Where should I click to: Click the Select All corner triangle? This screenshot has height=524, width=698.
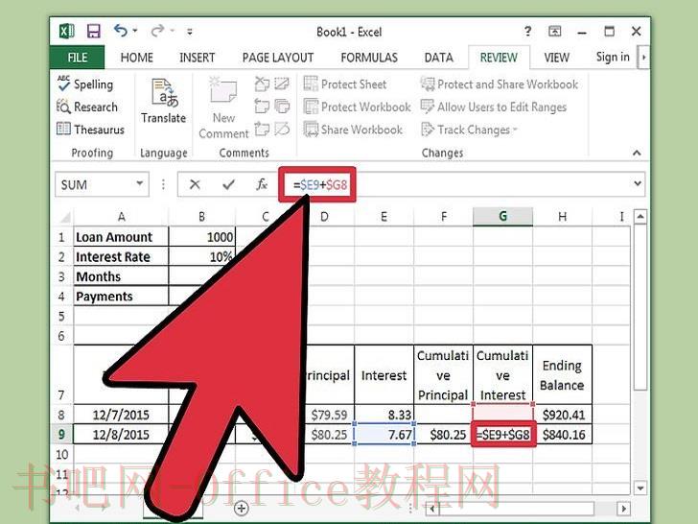point(65,217)
